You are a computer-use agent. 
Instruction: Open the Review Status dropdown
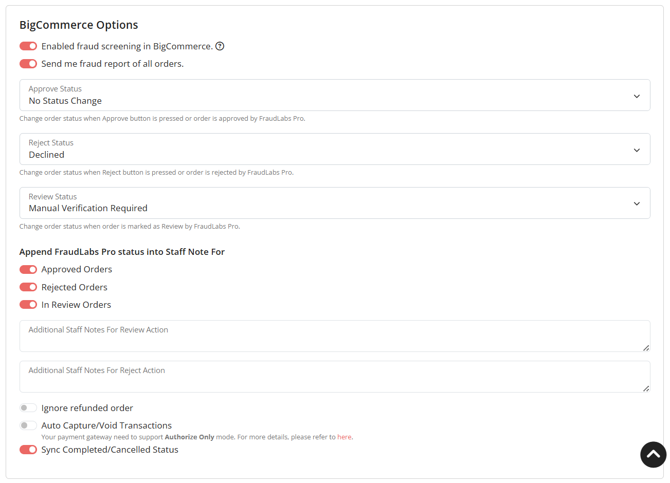click(x=335, y=203)
